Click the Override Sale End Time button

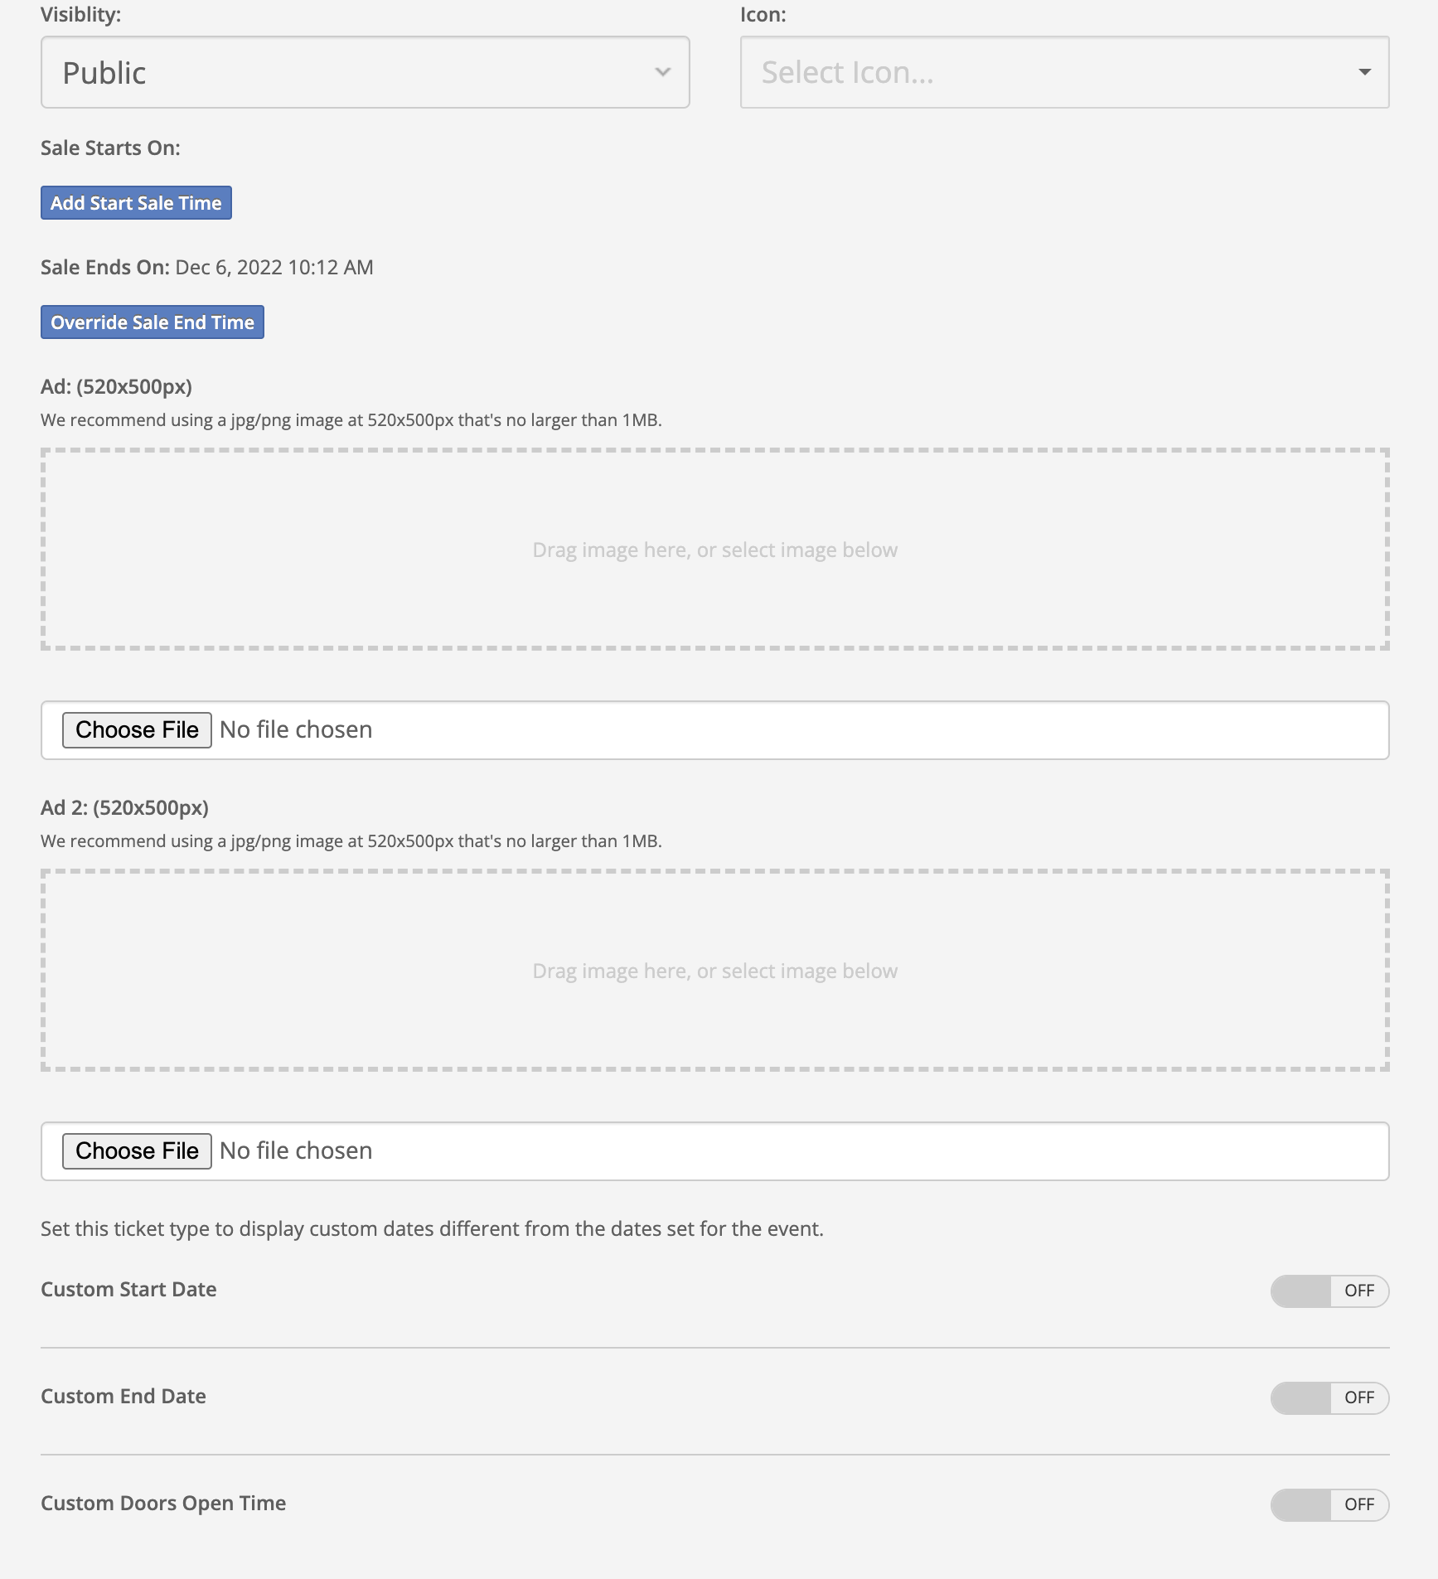[x=152, y=322]
